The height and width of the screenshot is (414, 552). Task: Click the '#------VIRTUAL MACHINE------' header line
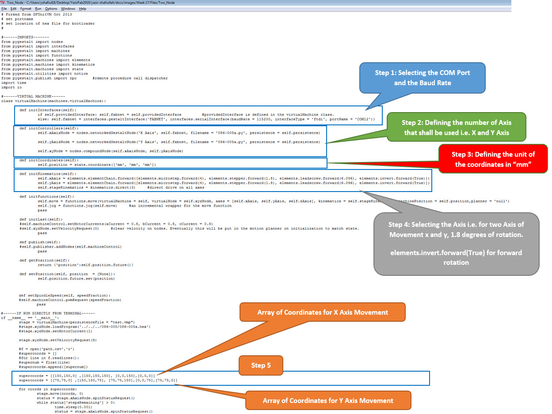[33, 96]
